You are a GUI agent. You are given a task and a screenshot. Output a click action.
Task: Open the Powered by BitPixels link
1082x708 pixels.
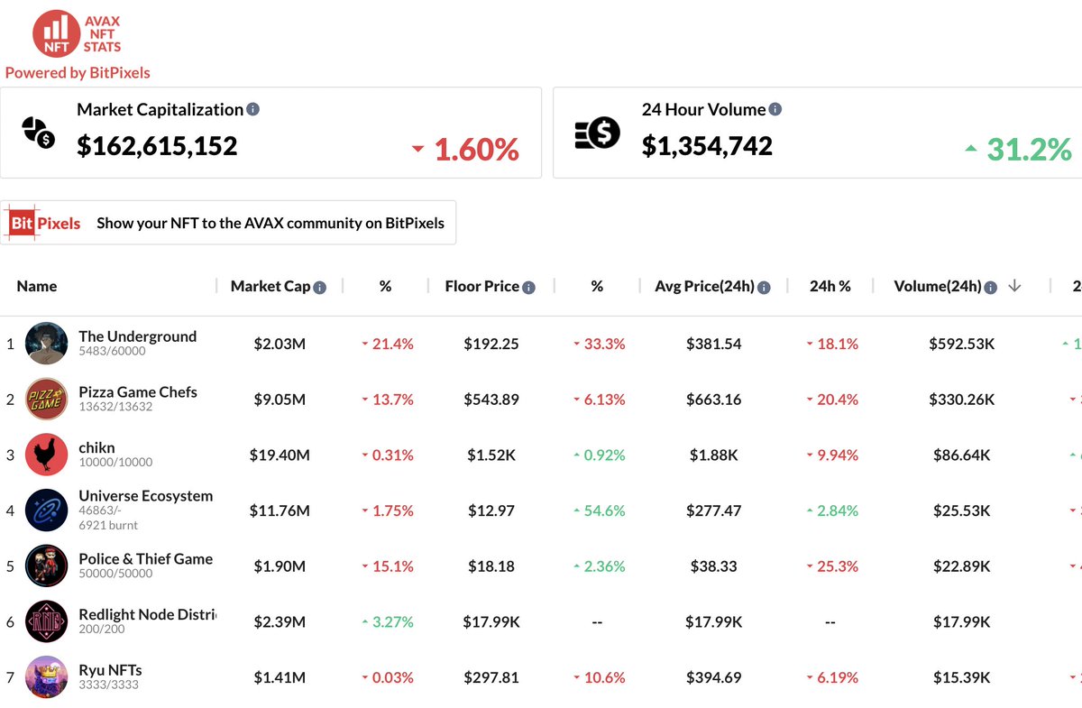tap(78, 73)
